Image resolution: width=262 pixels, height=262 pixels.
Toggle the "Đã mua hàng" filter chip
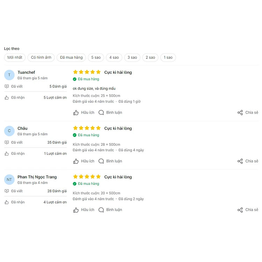[71, 57]
